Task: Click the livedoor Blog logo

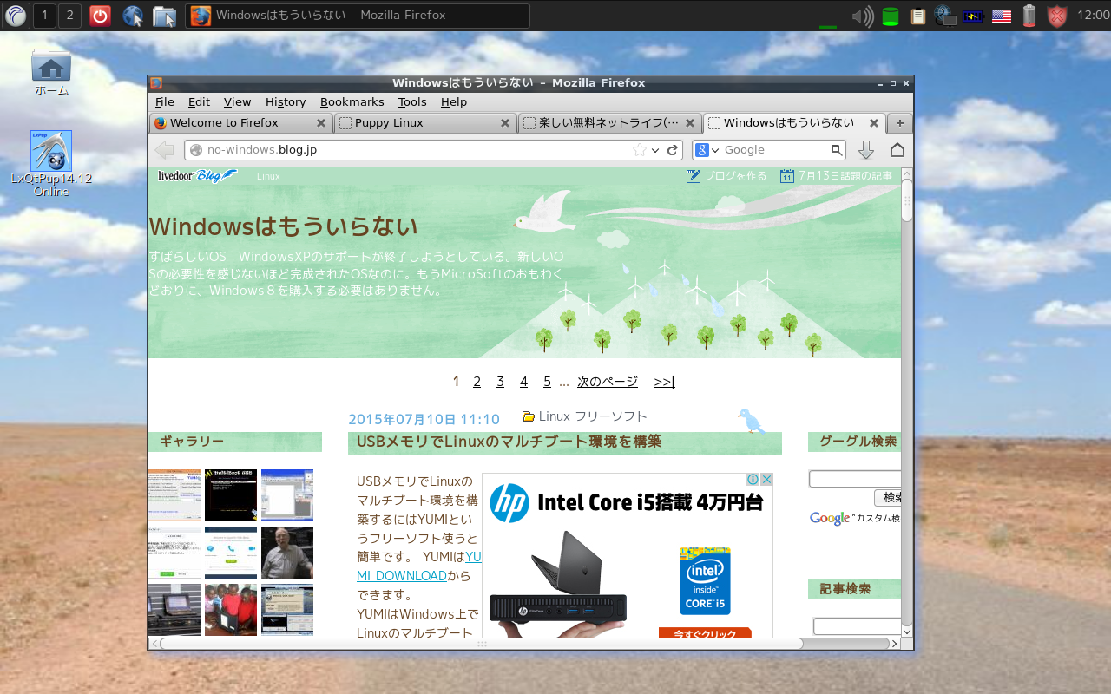Action: (x=197, y=176)
